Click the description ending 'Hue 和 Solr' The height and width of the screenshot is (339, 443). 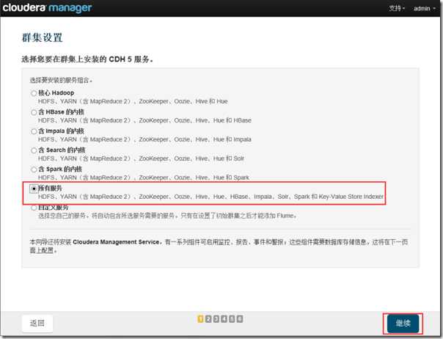[141, 158]
